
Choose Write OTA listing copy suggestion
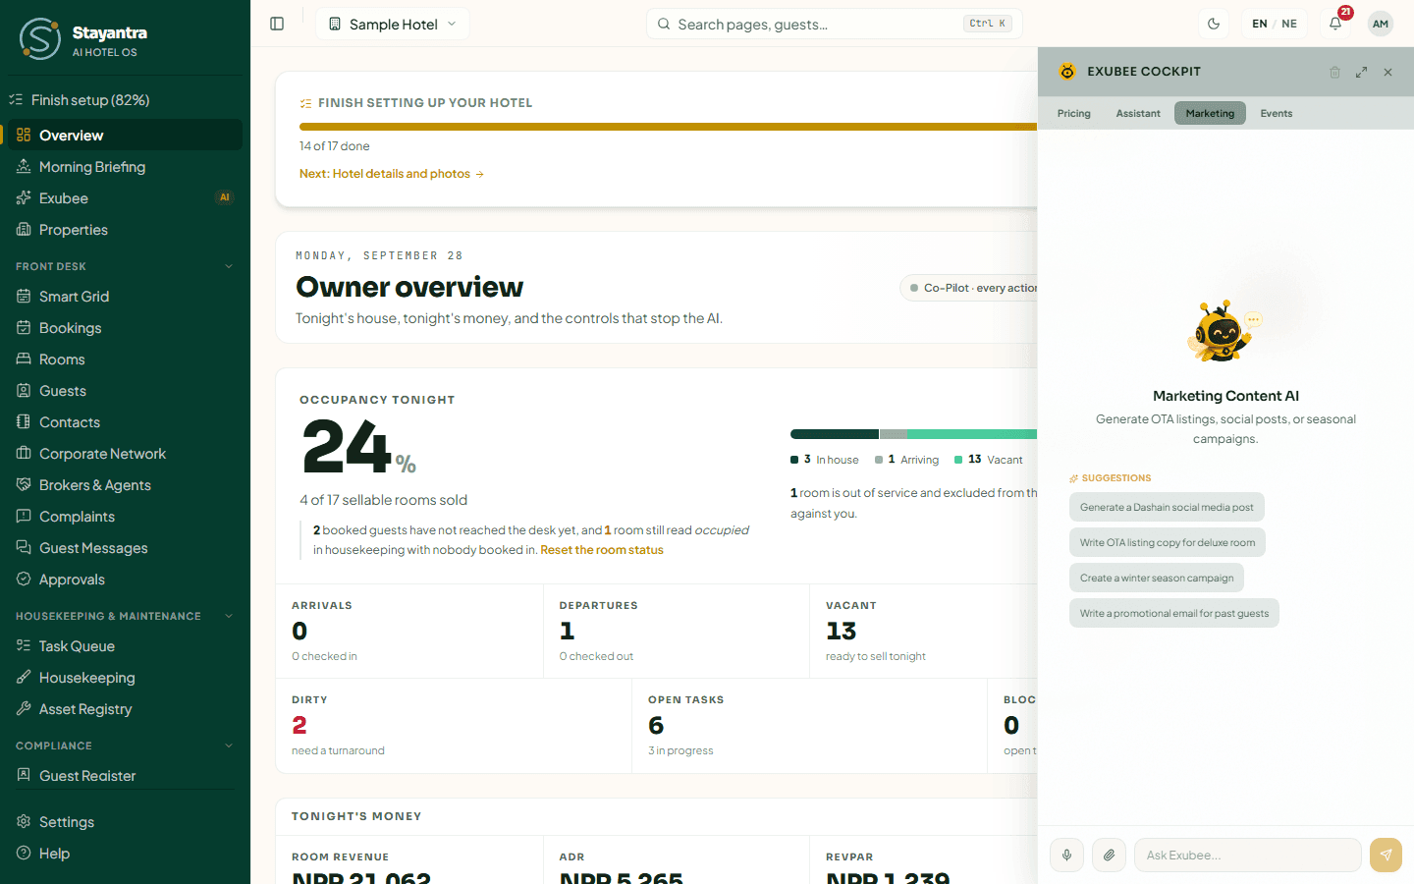[1168, 543]
